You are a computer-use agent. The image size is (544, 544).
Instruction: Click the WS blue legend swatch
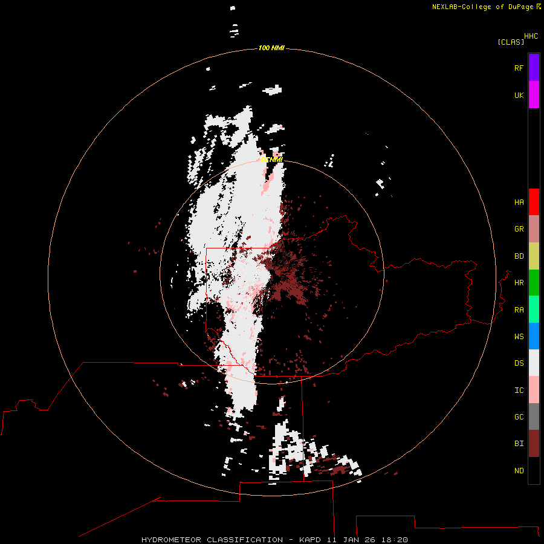(534, 336)
